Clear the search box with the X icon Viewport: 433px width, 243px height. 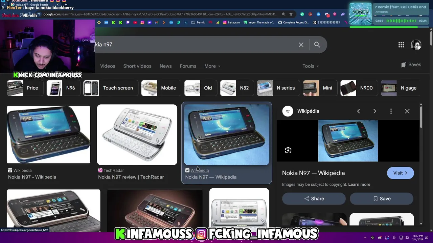point(301,45)
